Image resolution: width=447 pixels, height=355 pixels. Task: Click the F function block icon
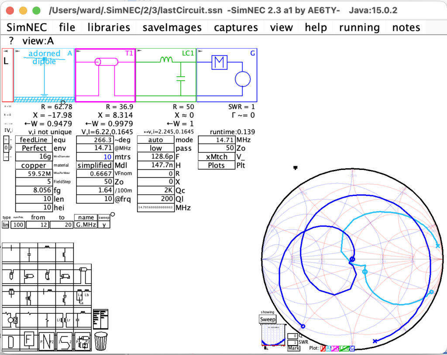pos(28,339)
